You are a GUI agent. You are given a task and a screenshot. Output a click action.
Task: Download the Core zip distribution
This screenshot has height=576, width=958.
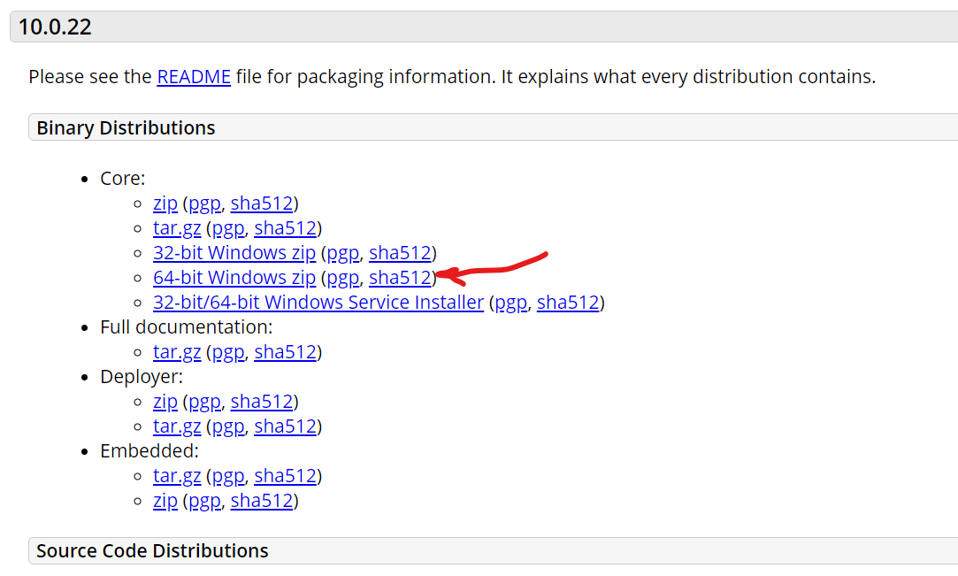pos(165,204)
